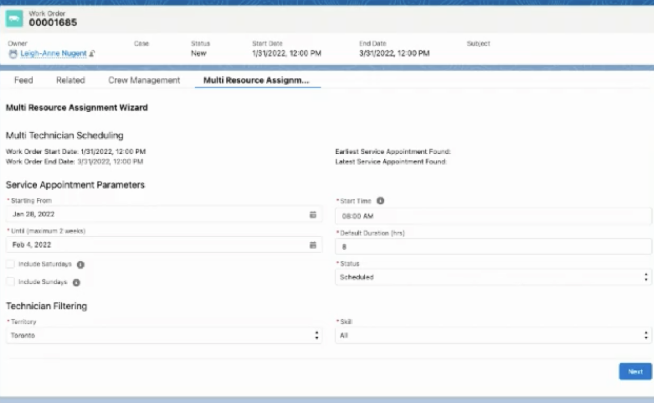Click the Start Time input field
This screenshot has width=654, height=403.
pyautogui.click(x=493, y=216)
